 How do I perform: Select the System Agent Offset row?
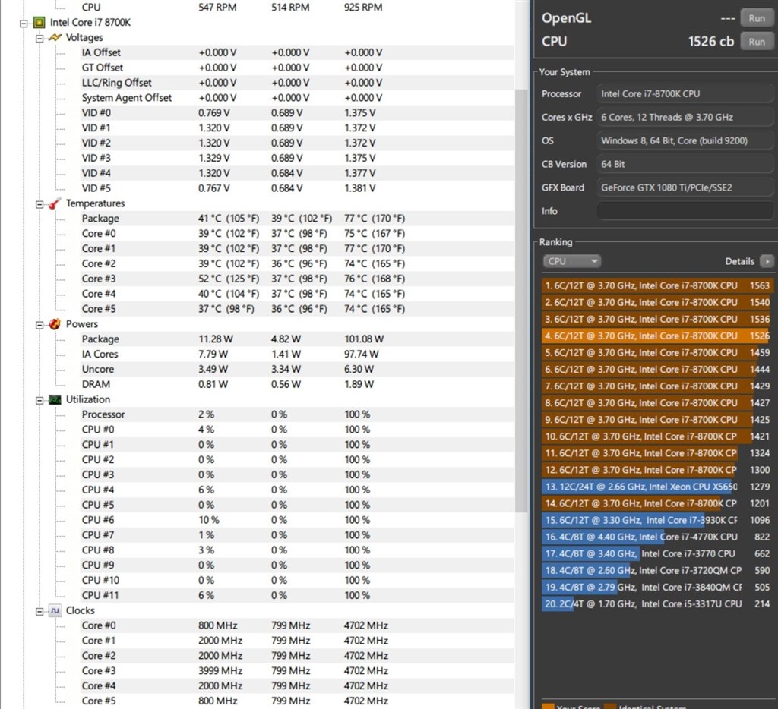[x=297, y=98]
